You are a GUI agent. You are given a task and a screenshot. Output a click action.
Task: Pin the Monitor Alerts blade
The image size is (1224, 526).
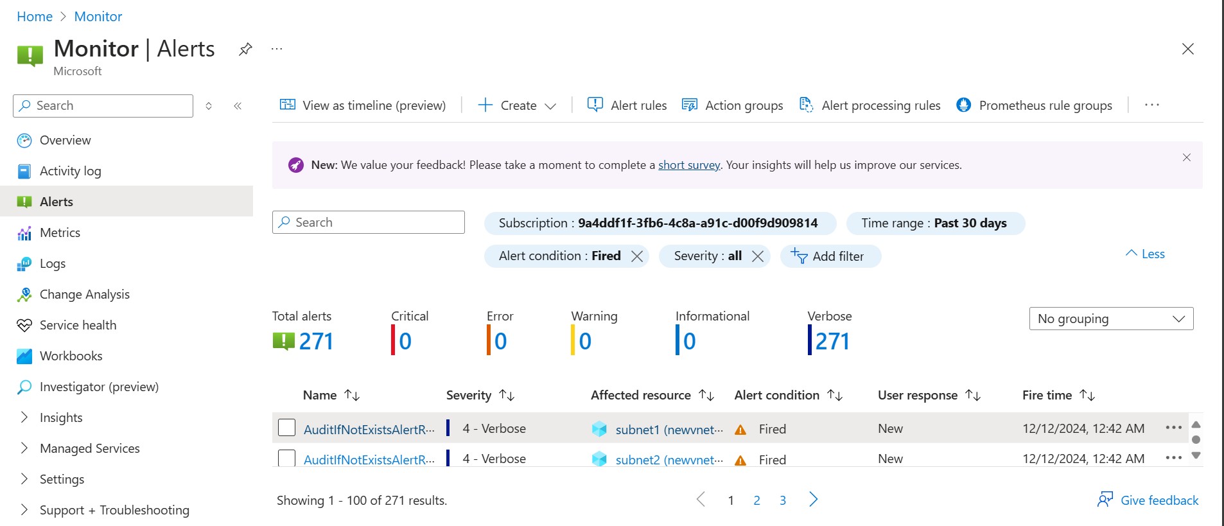point(245,49)
